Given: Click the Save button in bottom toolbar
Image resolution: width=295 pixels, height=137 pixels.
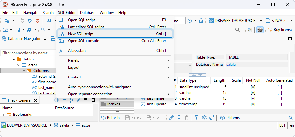Looking at the screenshot, I should tap(134, 118).
